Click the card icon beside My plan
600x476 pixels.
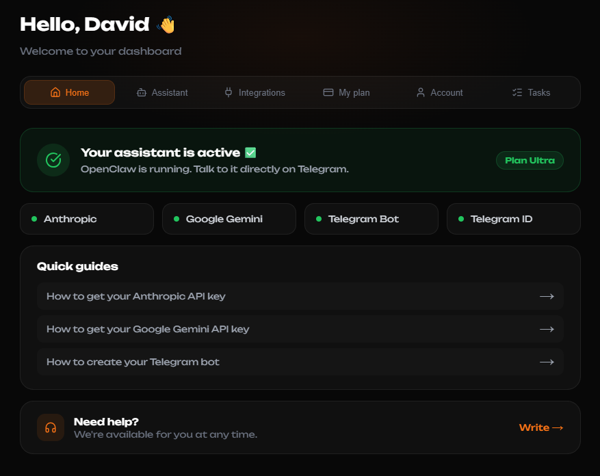pyautogui.click(x=328, y=92)
